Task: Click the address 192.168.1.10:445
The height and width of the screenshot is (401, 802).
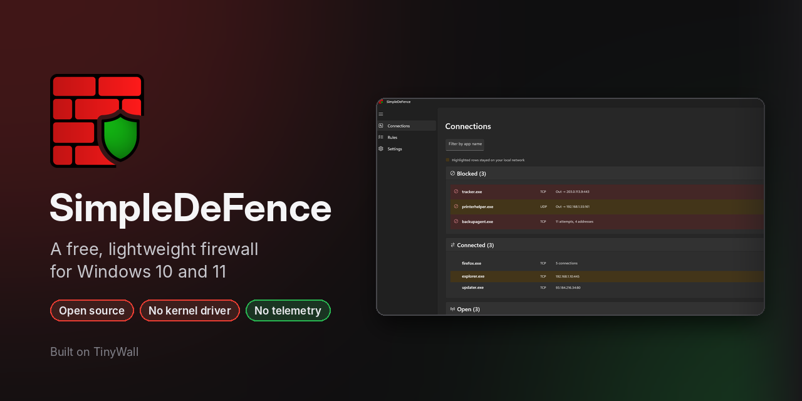Action: coord(568,276)
